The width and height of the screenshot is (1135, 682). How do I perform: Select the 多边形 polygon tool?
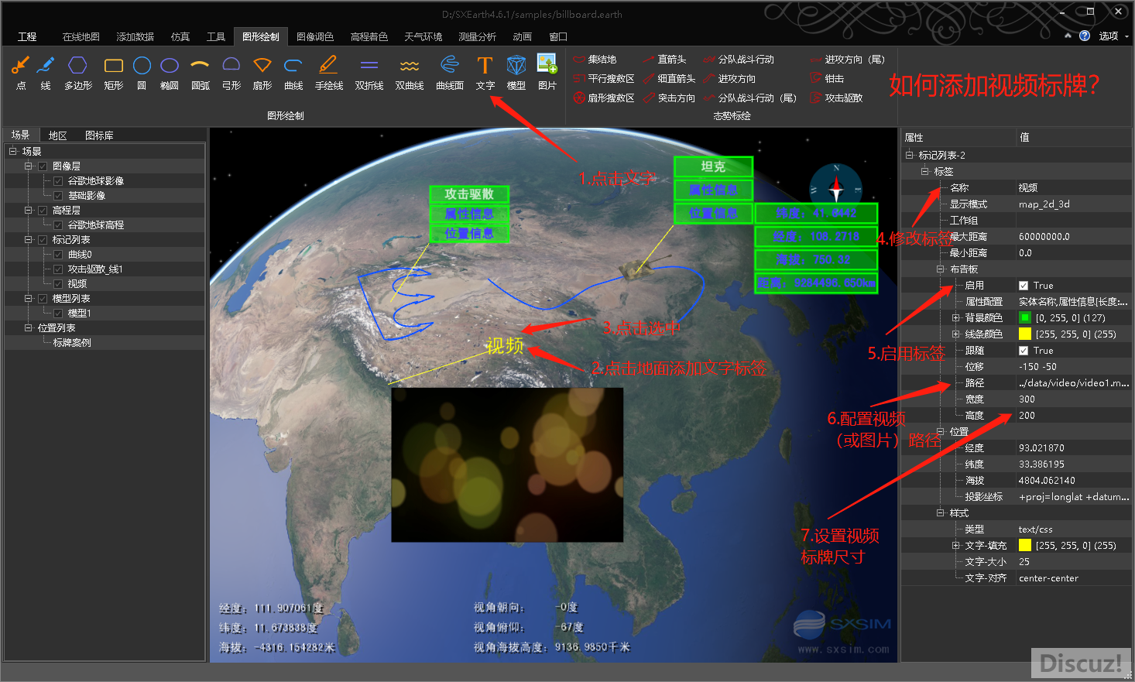[x=77, y=73]
